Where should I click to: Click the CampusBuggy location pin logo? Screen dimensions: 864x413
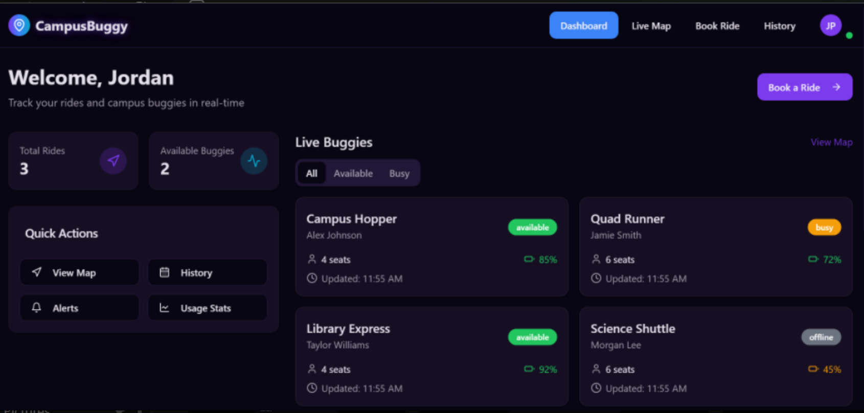tap(19, 25)
